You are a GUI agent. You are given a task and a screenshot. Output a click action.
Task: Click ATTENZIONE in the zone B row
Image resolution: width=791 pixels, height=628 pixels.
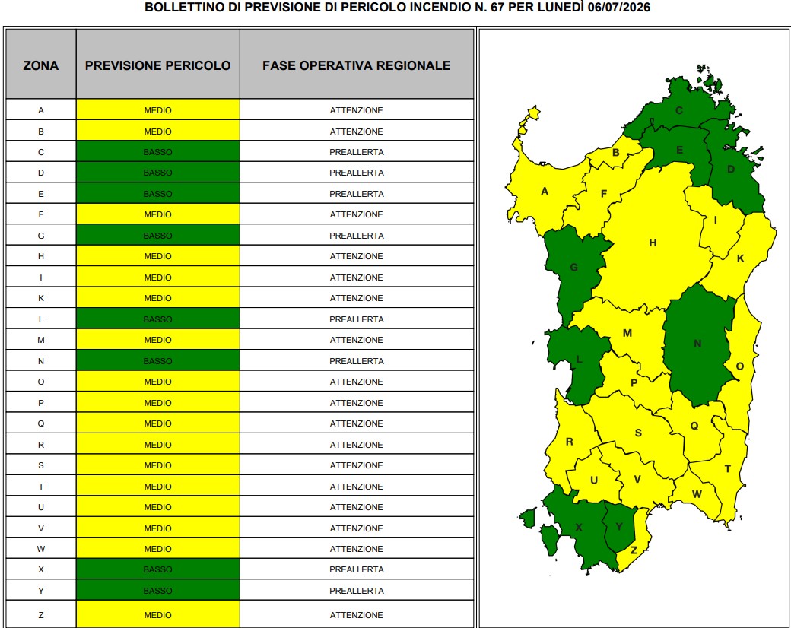pyautogui.click(x=357, y=131)
